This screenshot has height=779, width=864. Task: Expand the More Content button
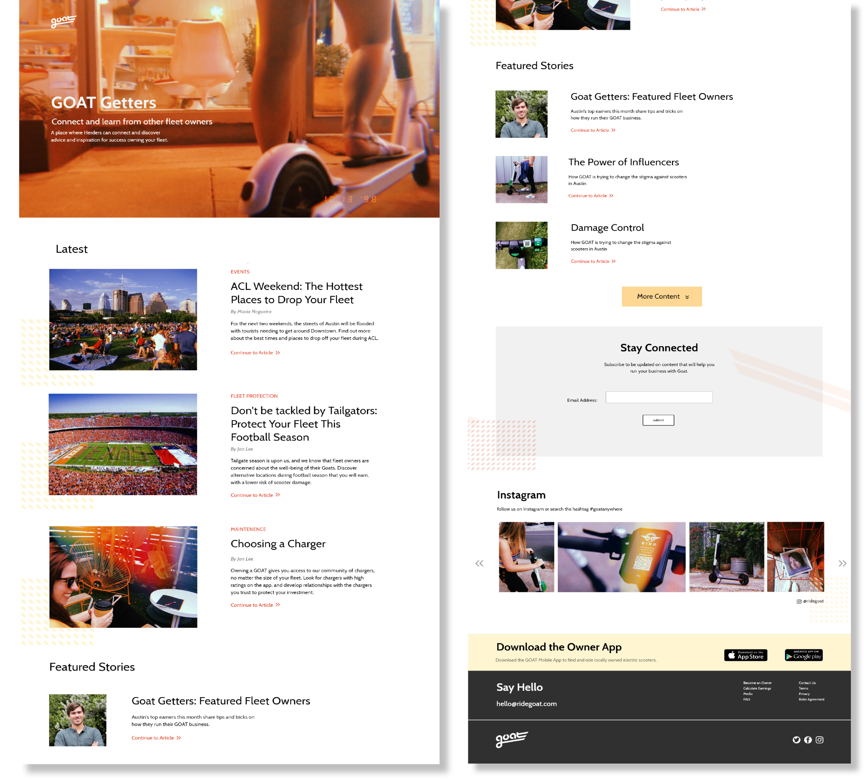[661, 296]
